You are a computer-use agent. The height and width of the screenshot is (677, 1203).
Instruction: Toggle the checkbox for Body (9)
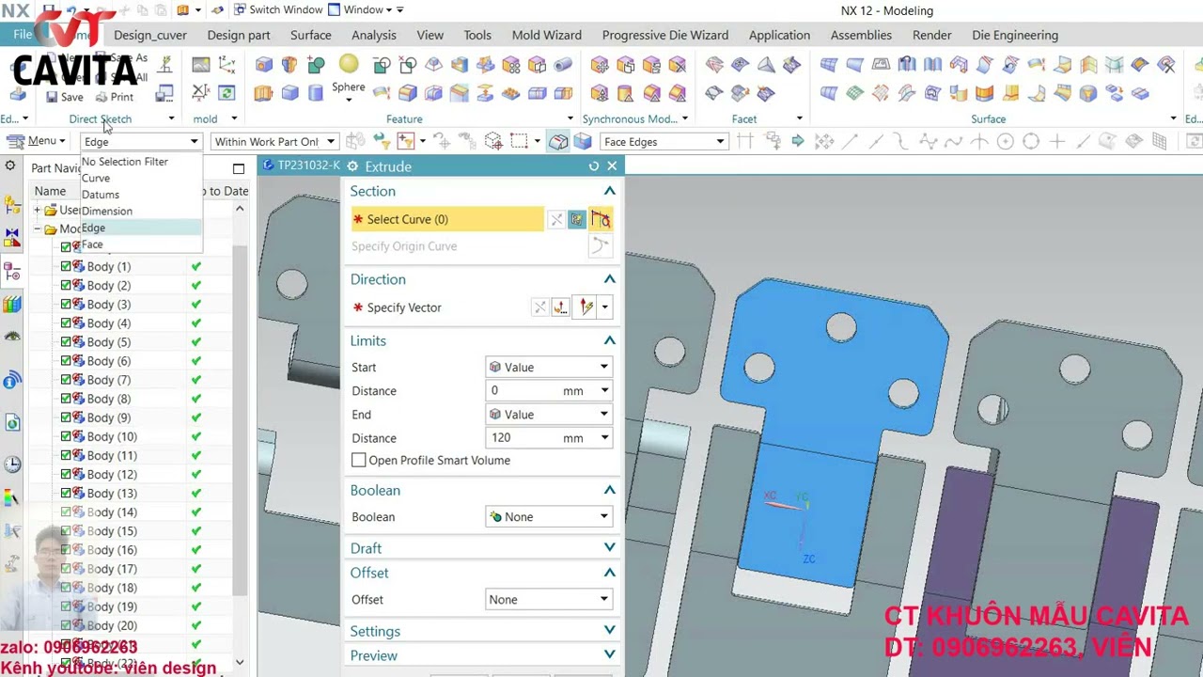[x=66, y=417]
